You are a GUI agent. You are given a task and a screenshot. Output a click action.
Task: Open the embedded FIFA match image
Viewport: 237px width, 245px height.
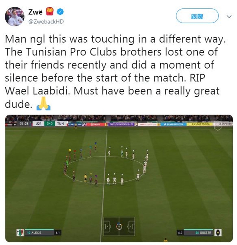pyautogui.click(x=119, y=178)
